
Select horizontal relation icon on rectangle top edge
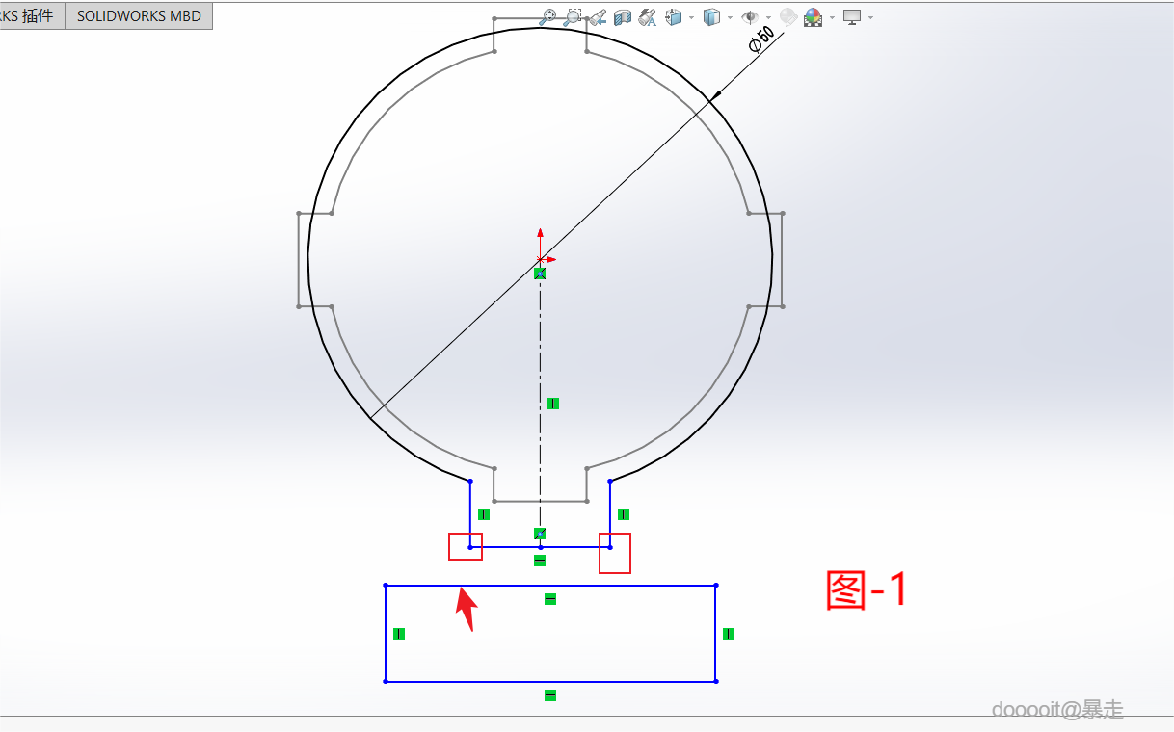click(550, 599)
